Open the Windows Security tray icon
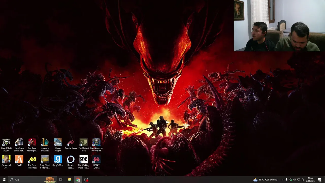Viewport: 325px width, 183px height. tap(290, 180)
